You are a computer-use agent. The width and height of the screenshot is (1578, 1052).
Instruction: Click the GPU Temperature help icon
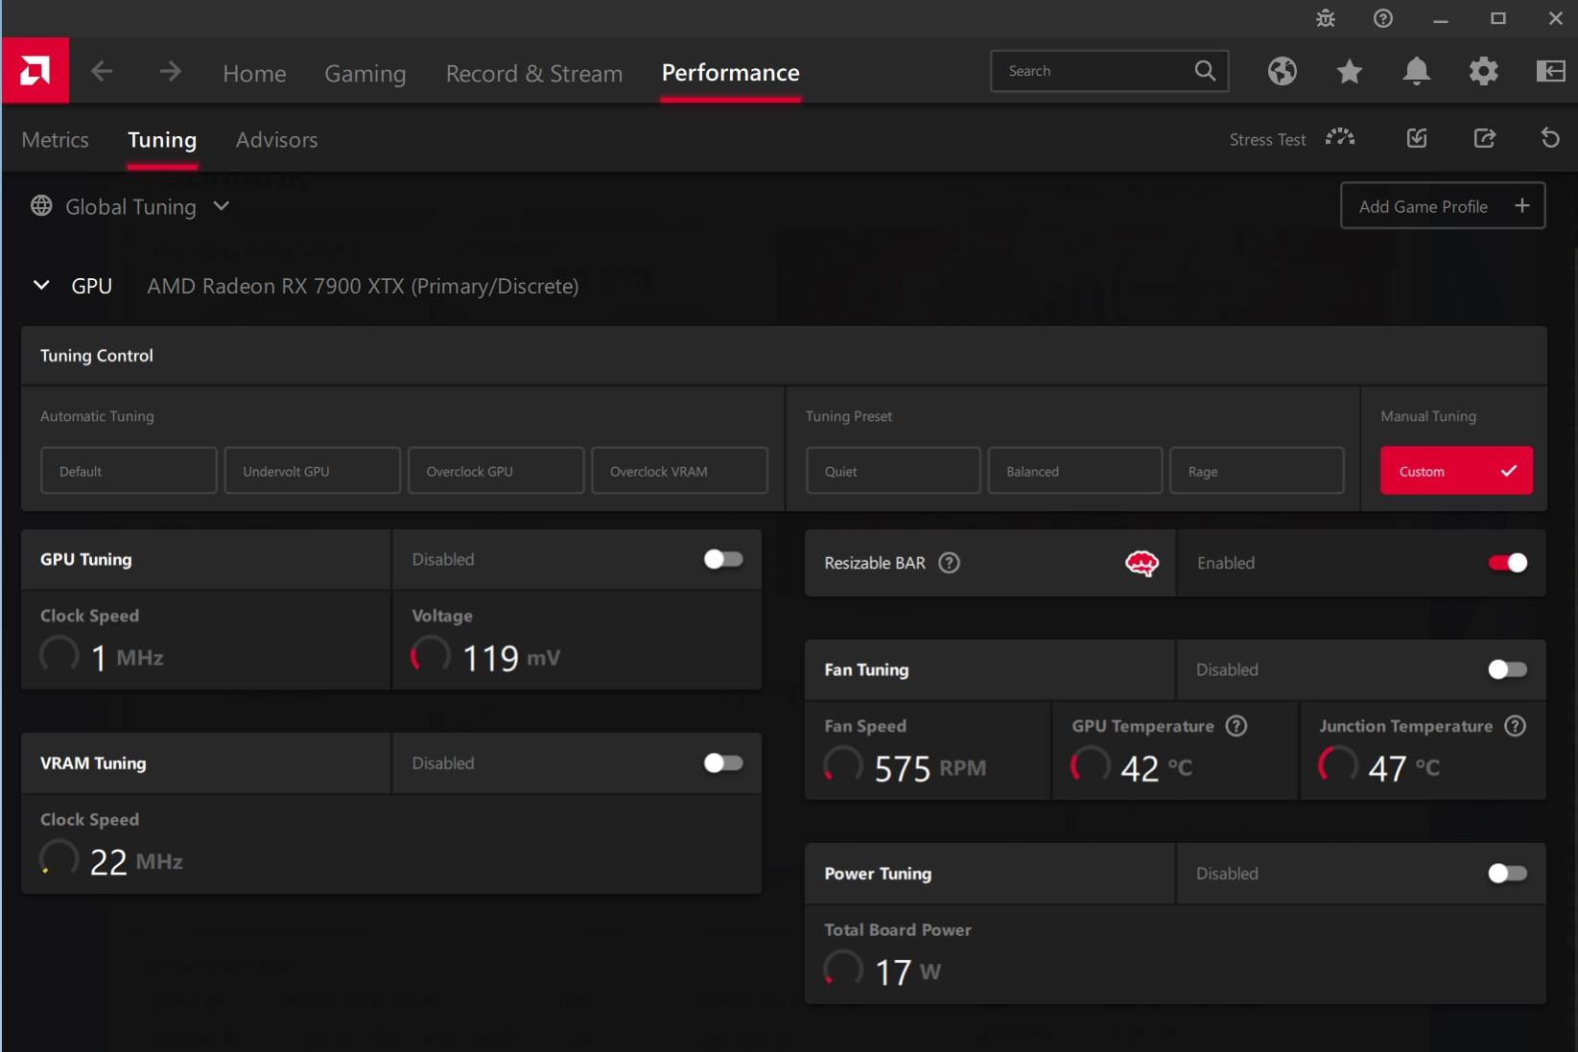coord(1236,726)
